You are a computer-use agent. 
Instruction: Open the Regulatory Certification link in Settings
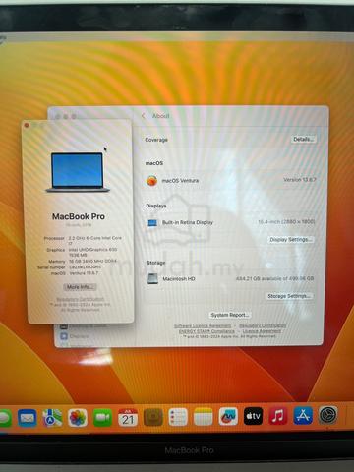coord(263,325)
